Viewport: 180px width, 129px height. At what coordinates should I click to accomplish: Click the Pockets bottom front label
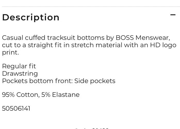(x=37, y=81)
